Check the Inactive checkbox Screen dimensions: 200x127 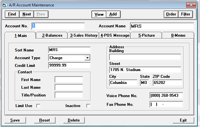coord(88,106)
